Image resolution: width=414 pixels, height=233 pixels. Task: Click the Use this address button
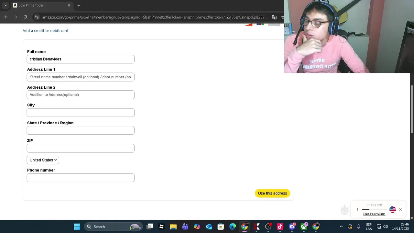click(x=272, y=193)
